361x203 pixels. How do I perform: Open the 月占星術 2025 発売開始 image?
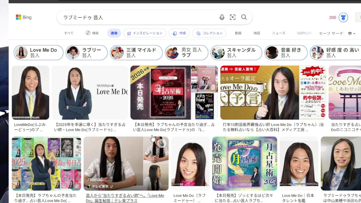[245, 164]
